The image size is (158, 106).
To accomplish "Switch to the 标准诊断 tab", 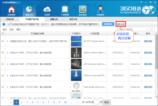I will (10, 19).
